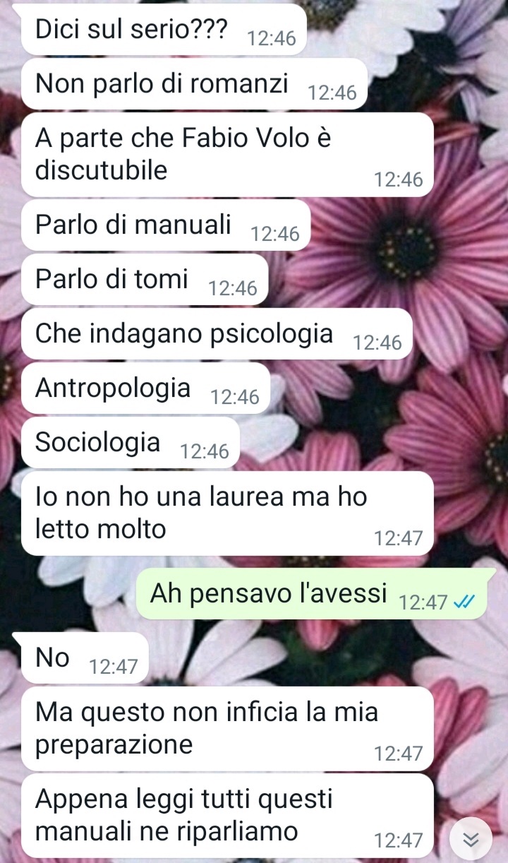The height and width of the screenshot is (863, 508).
Task: Select the "Parlo di manuali" message
Action: tap(166, 225)
